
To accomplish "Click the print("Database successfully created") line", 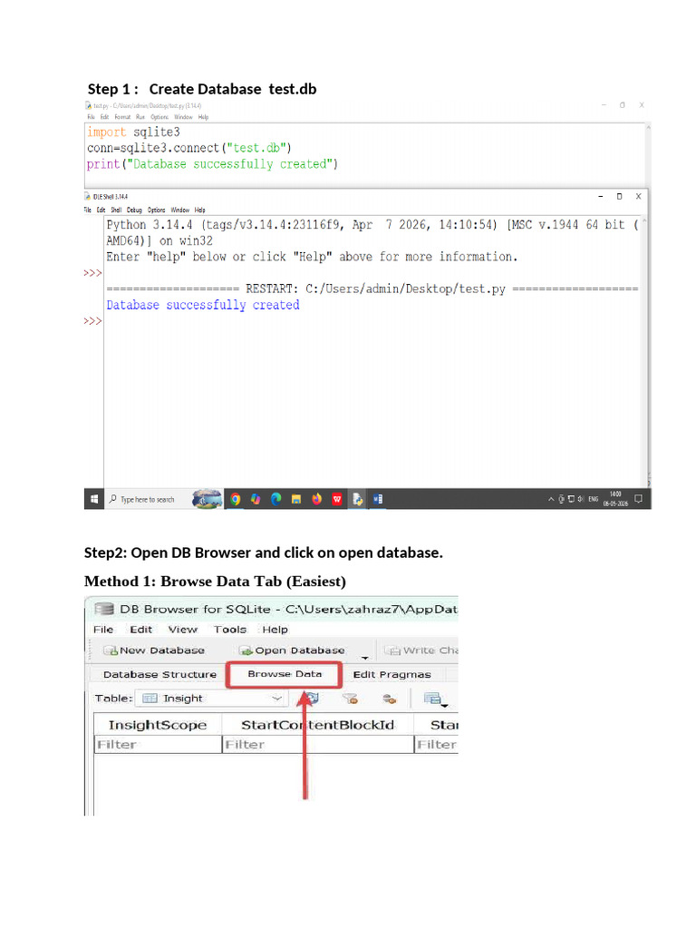I will 212,163.
